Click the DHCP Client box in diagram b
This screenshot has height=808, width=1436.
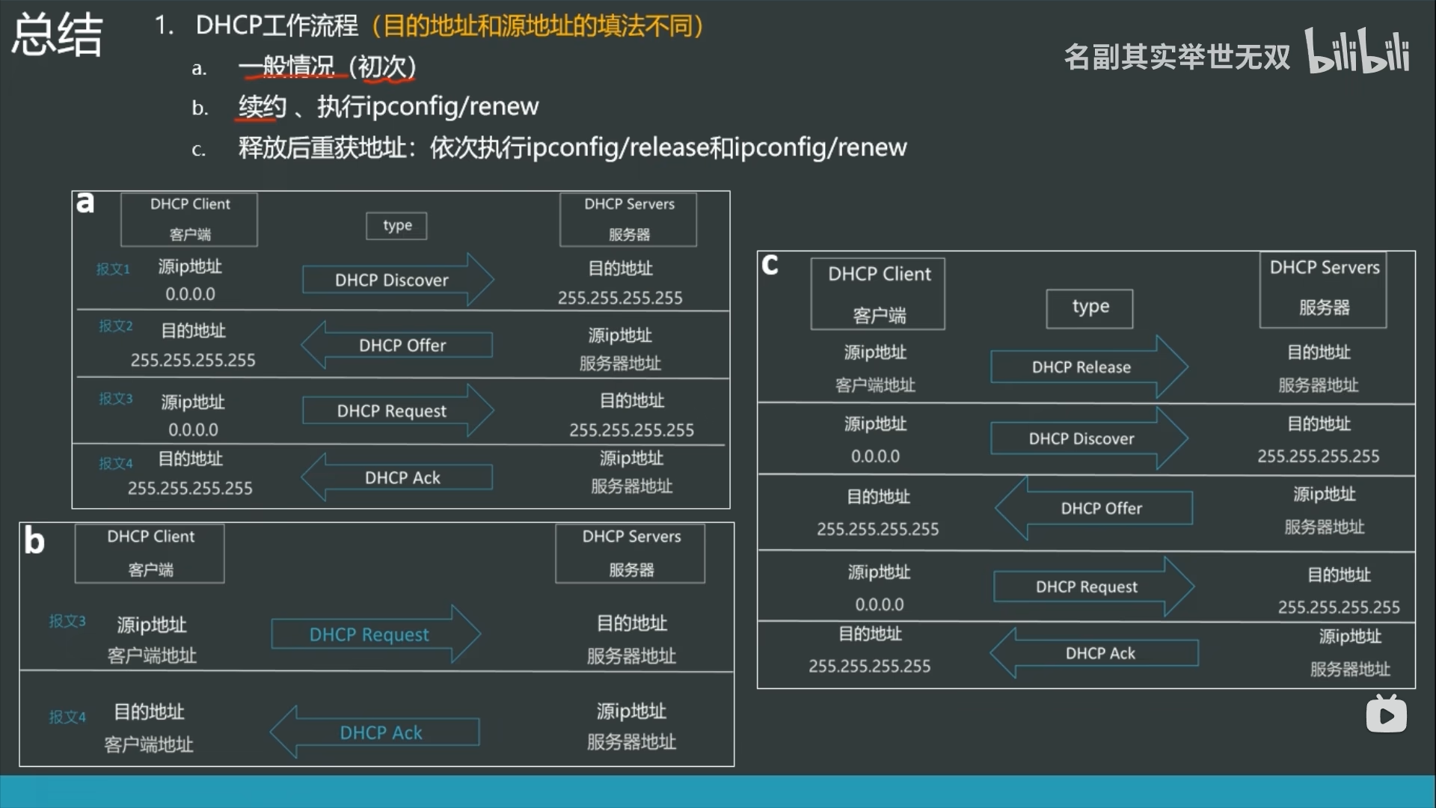[x=150, y=553]
